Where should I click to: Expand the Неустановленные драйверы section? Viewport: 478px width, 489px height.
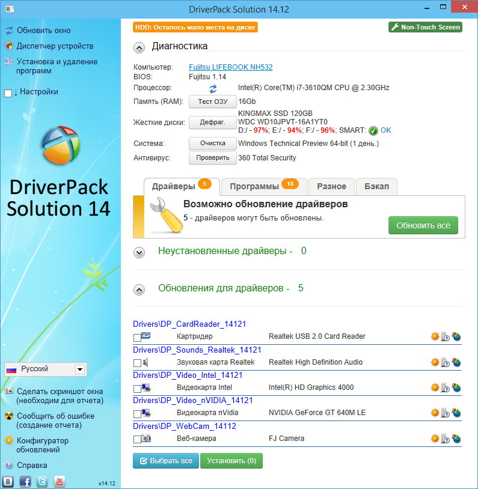pos(139,252)
